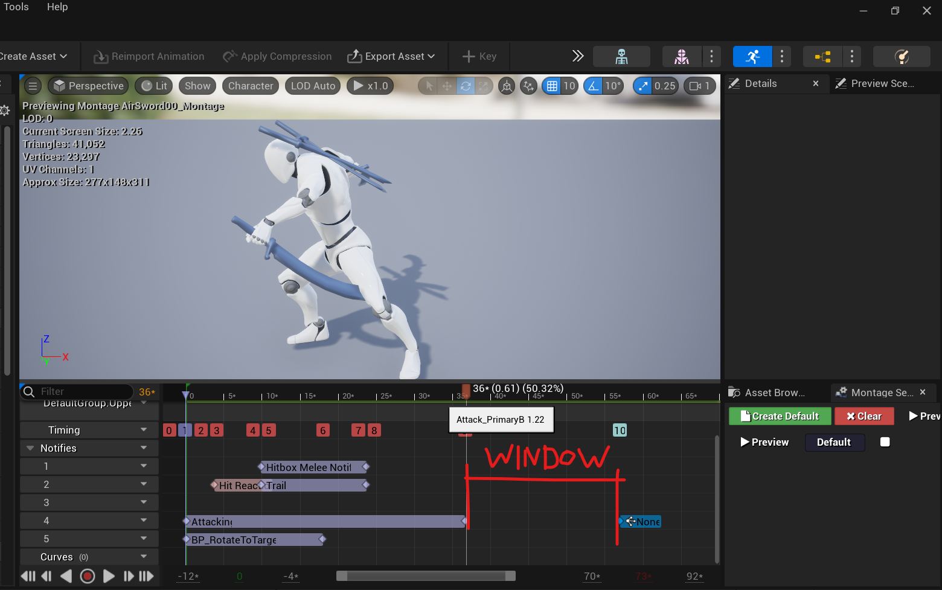Select the Rotate transform tool
The width and height of the screenshot is (942, 590).
click(x=466, y=86)
